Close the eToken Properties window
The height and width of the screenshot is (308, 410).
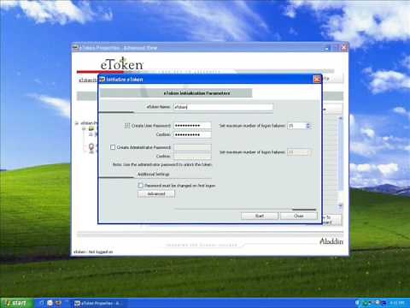[344, 47]
